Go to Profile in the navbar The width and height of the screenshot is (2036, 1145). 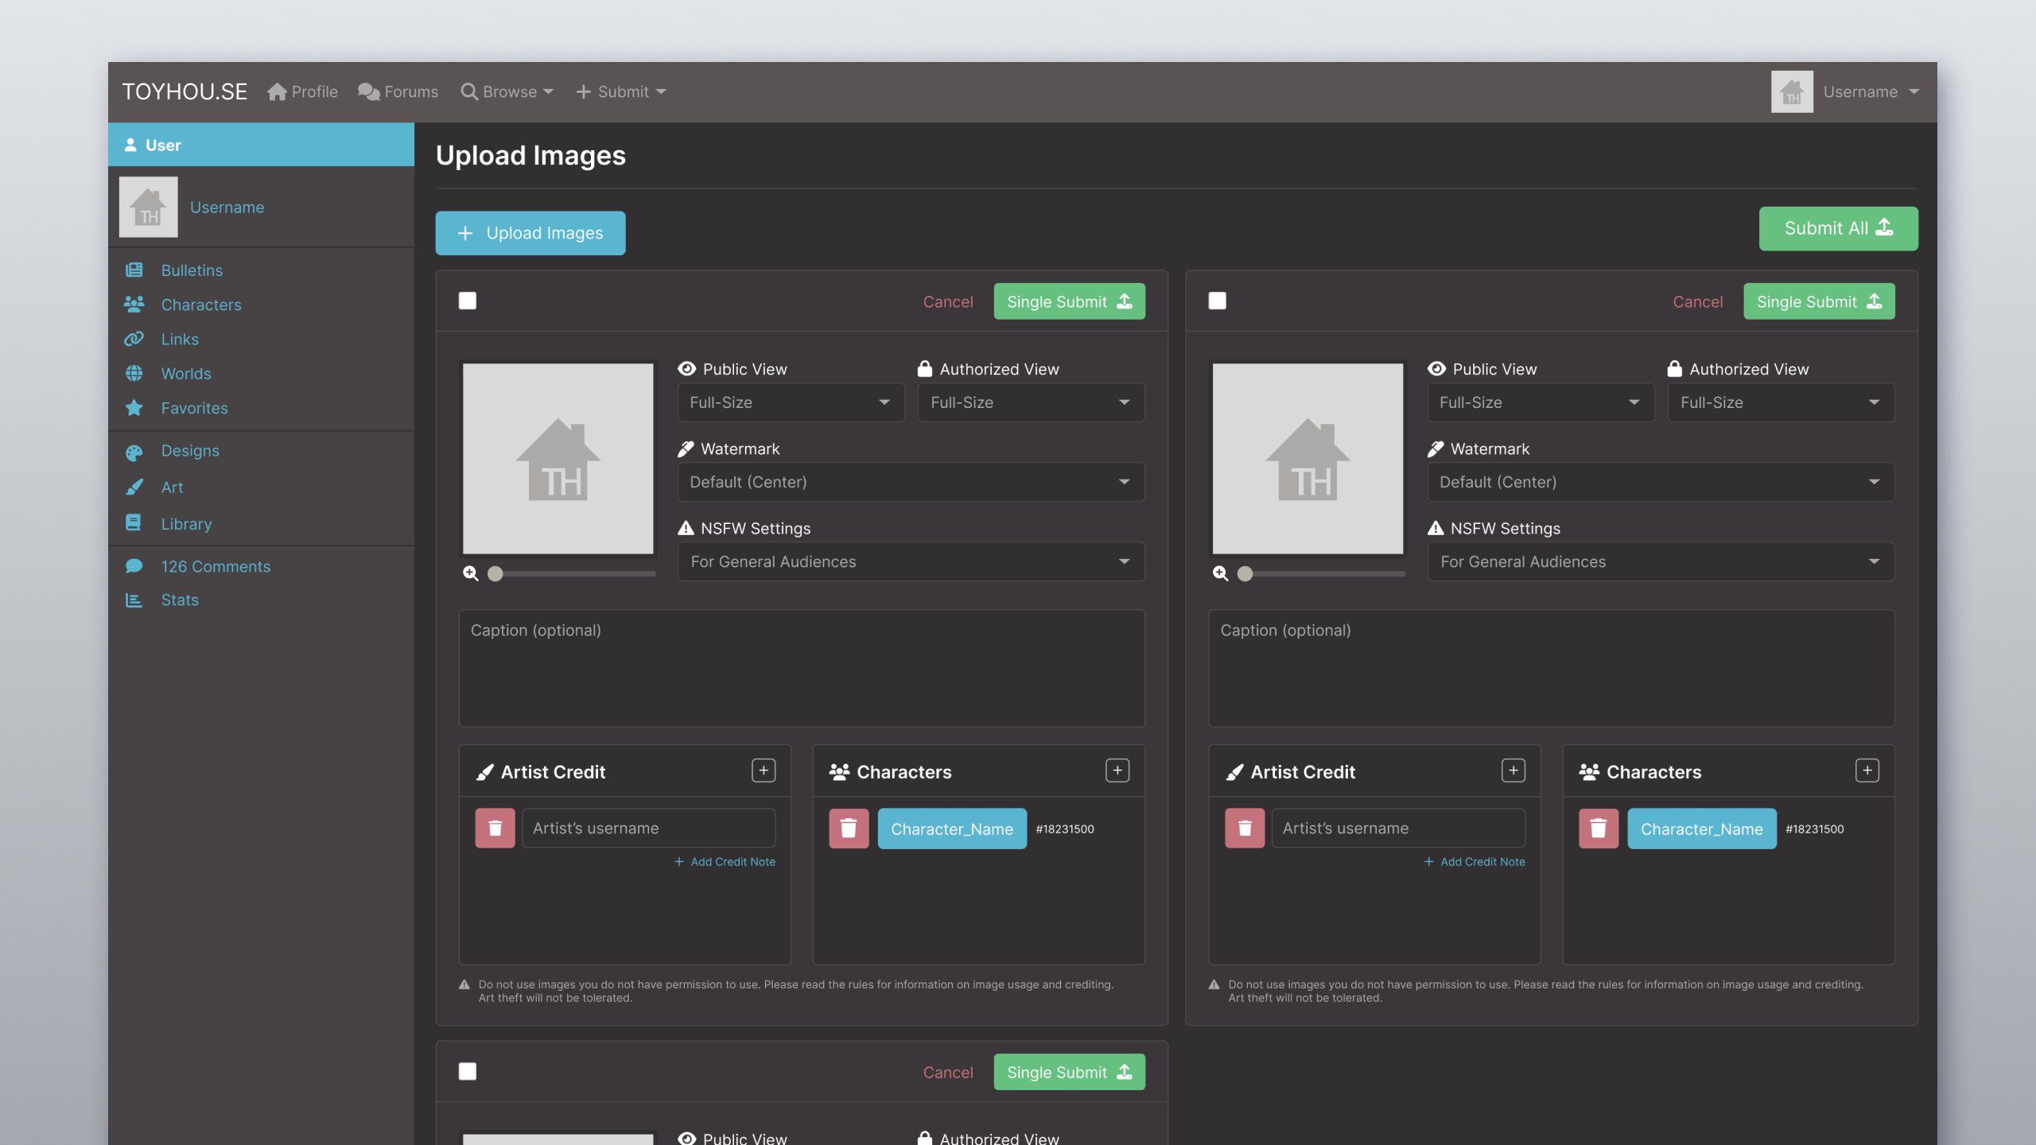(x=303, y=92)
